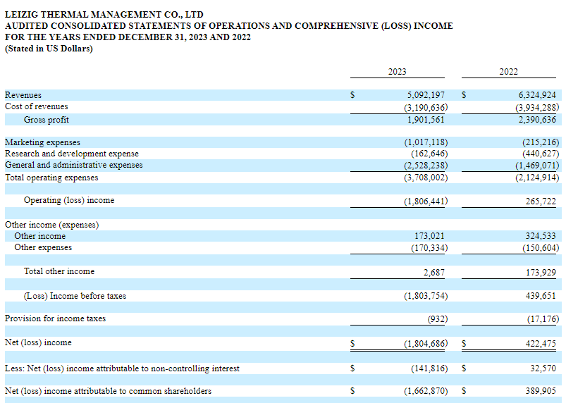The height and width of the screenshot is (403, 566).
Task: Click operating income value 265,722
Action: pos(541,201)
